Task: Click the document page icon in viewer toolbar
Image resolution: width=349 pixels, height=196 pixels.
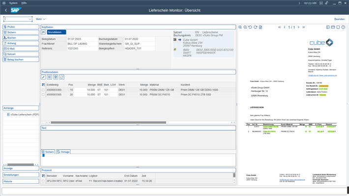Action: tap(261, 27)
